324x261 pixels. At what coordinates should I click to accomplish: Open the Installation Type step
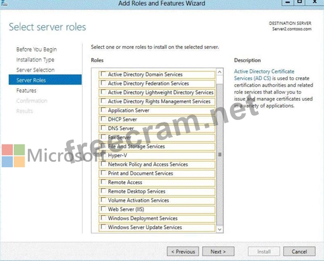point(35,60)
